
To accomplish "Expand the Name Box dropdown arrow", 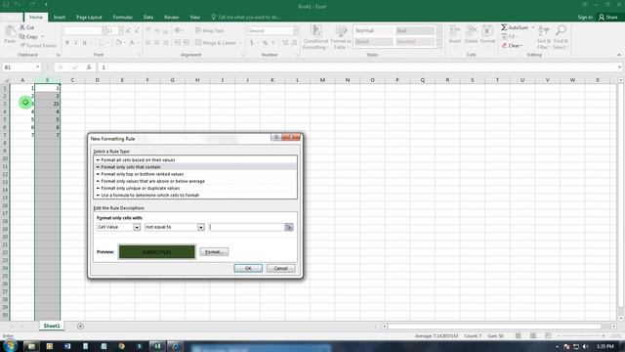I will [37, 67].
